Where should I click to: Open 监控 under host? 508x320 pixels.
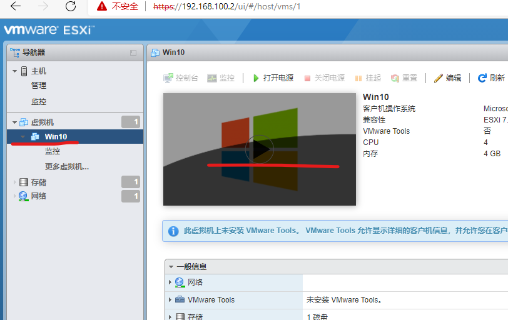pos(39,102)
